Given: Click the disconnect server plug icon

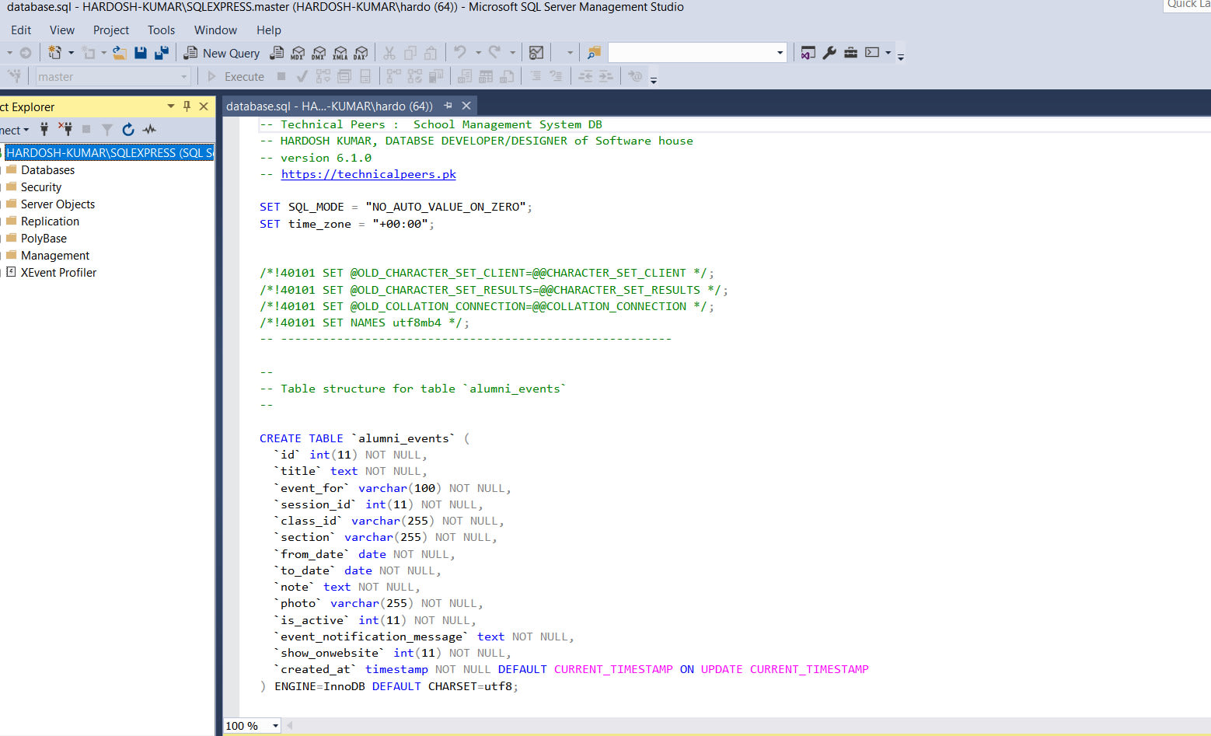Looking at the screenshot, I should [65, 130].
